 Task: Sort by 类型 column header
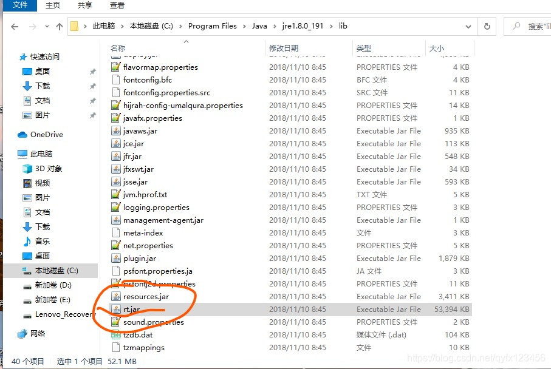364,49
